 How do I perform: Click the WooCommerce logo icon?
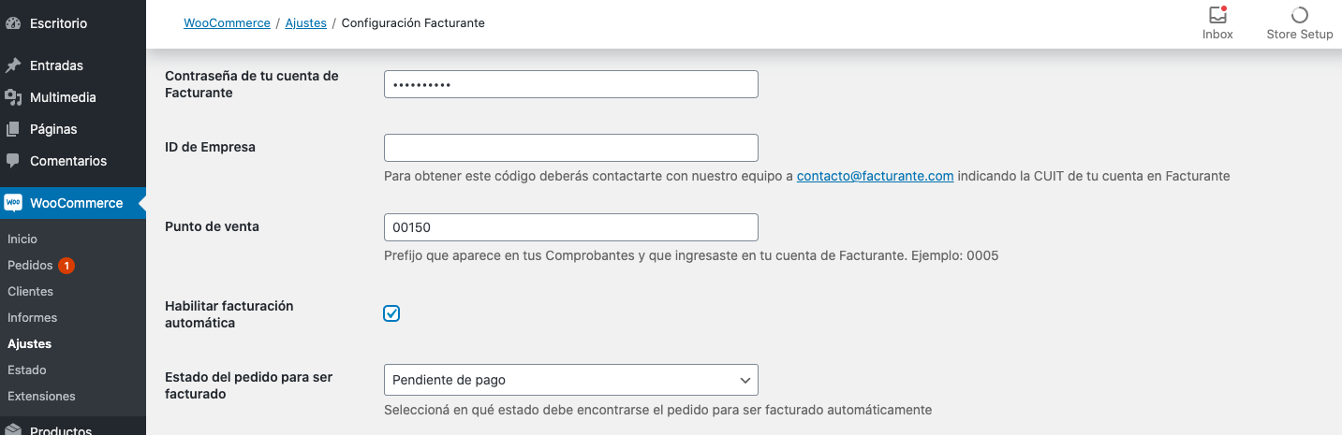click(13, 203)
